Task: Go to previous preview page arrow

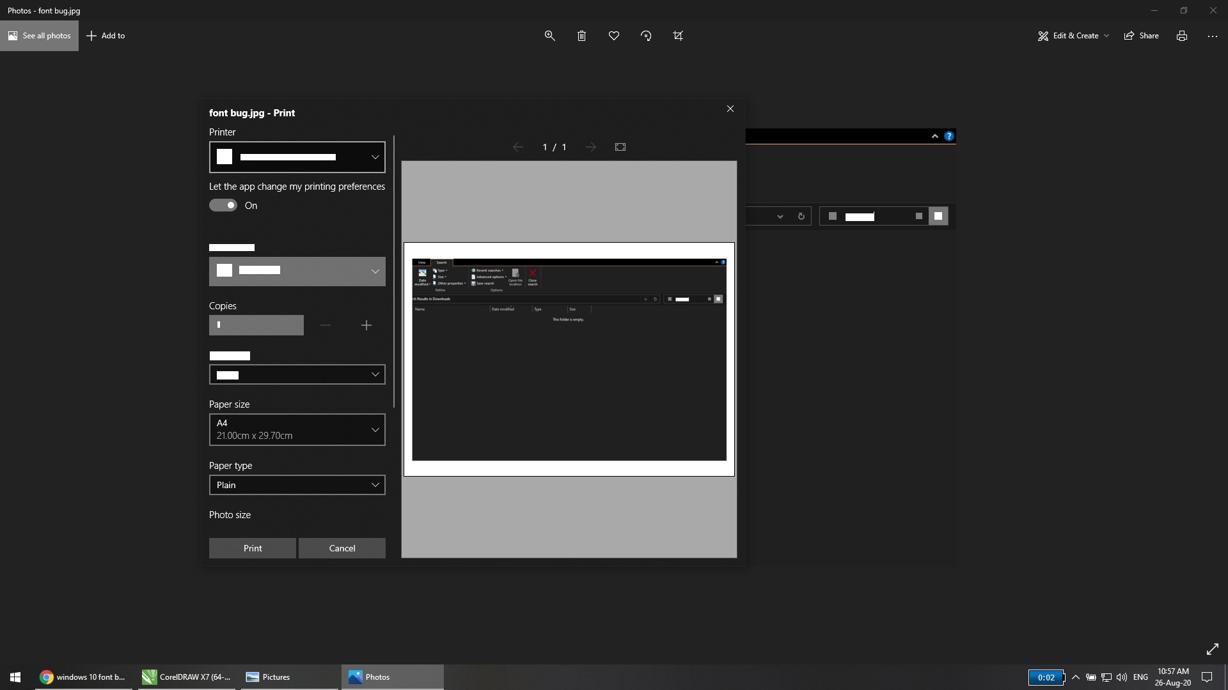Action: point(518,147)
